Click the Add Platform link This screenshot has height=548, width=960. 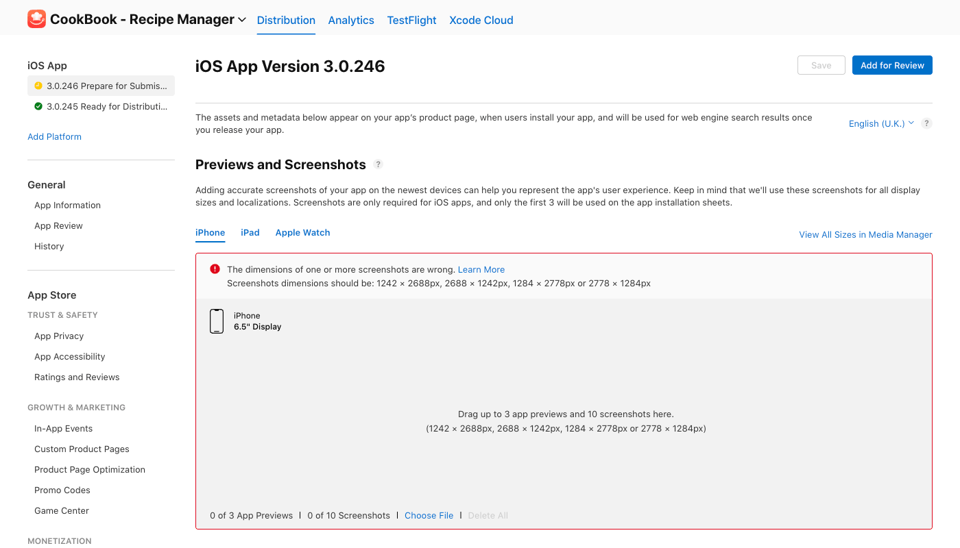pos(54,136)
